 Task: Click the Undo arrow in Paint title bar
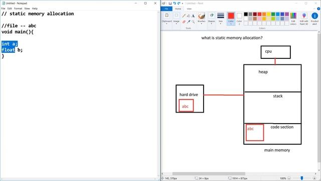[x=175, y=4]
